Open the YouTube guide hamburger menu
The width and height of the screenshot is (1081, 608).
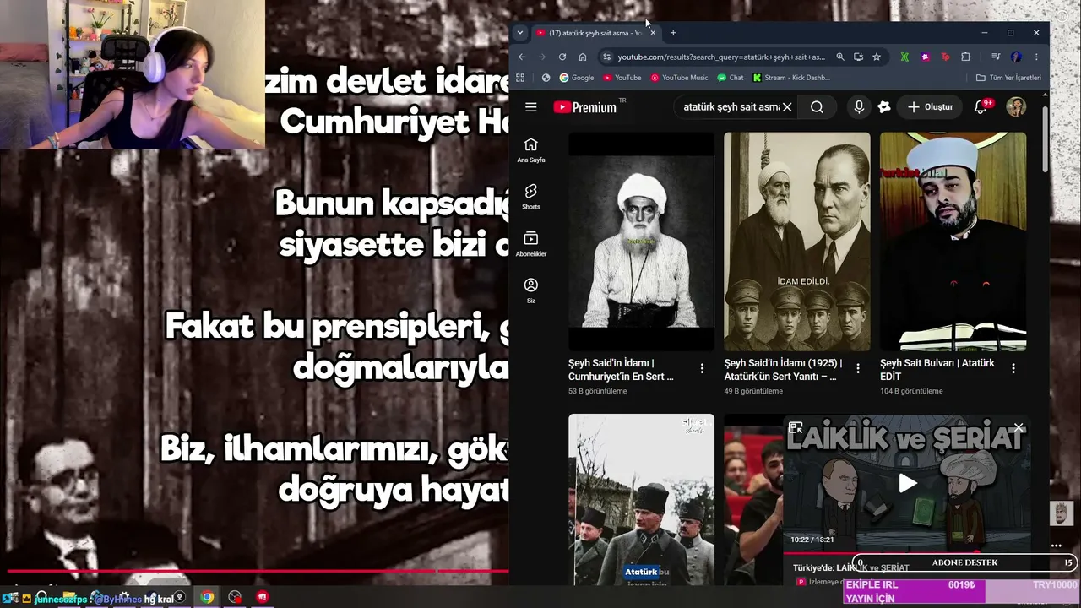[530, 107]
